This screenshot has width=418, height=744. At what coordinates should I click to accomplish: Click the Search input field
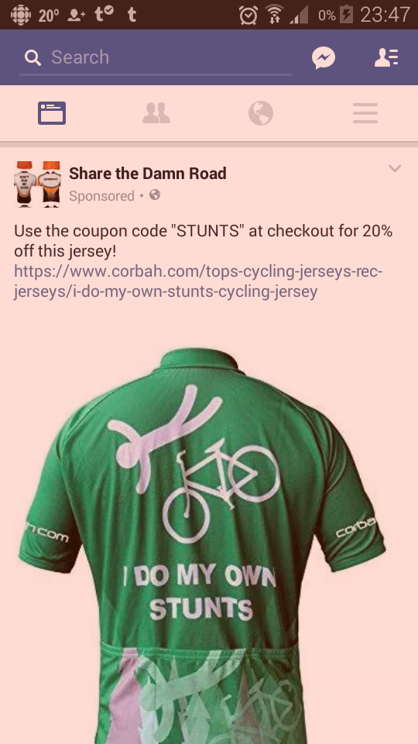point(156,58)
